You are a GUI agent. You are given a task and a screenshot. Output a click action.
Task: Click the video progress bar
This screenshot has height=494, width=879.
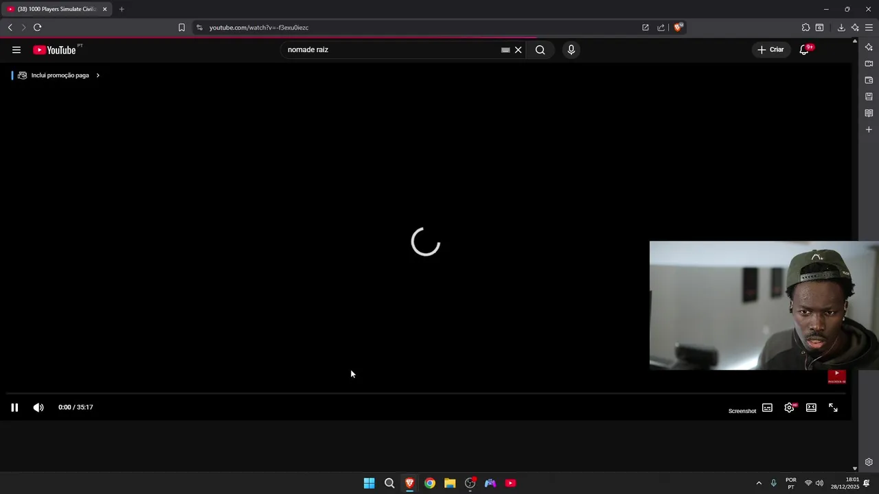click(426, 393)
